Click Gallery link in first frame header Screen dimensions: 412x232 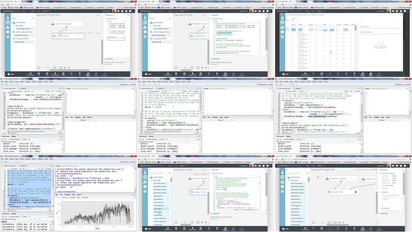(x=45, y=11)
